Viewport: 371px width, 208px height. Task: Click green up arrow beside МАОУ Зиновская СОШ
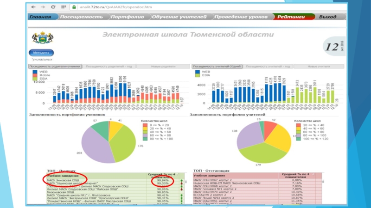coord(181,180)
